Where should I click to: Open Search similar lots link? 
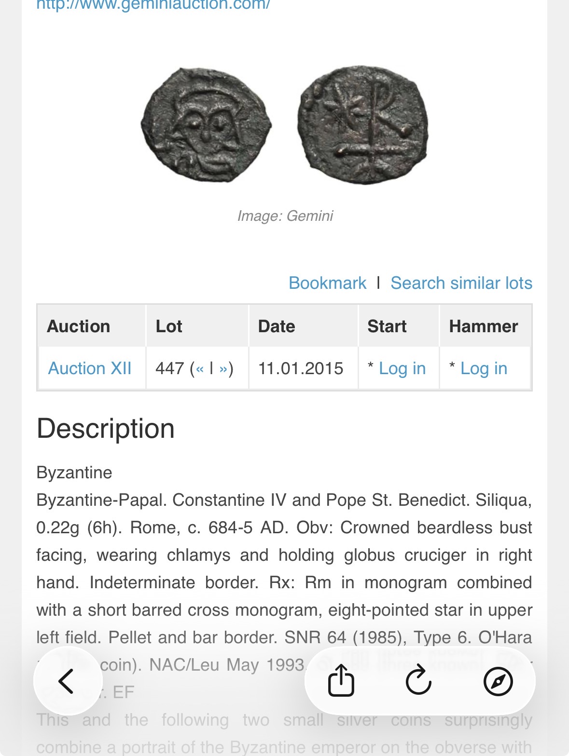(x=461, y=283)
